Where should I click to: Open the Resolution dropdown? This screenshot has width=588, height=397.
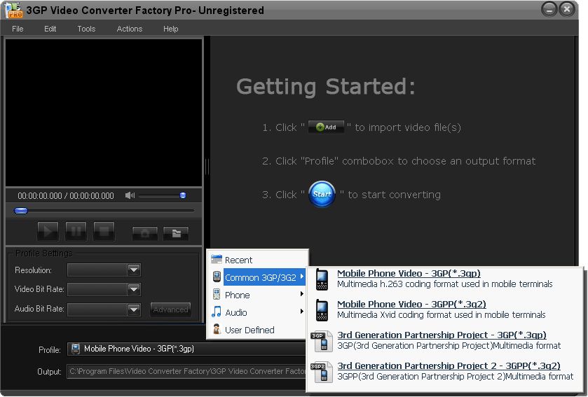coord(133,270)
